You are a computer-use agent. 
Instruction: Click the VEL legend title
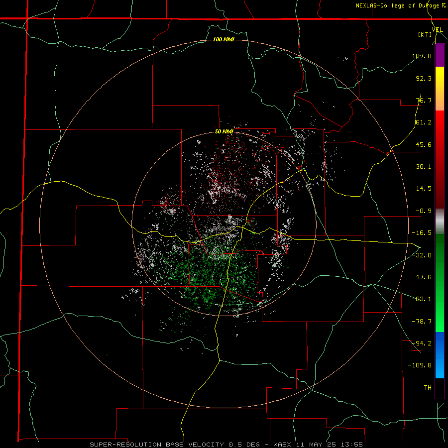coord(437,30)
